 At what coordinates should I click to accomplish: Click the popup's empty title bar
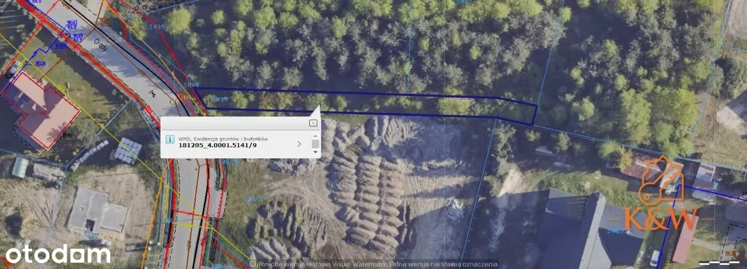coord(233,123)
